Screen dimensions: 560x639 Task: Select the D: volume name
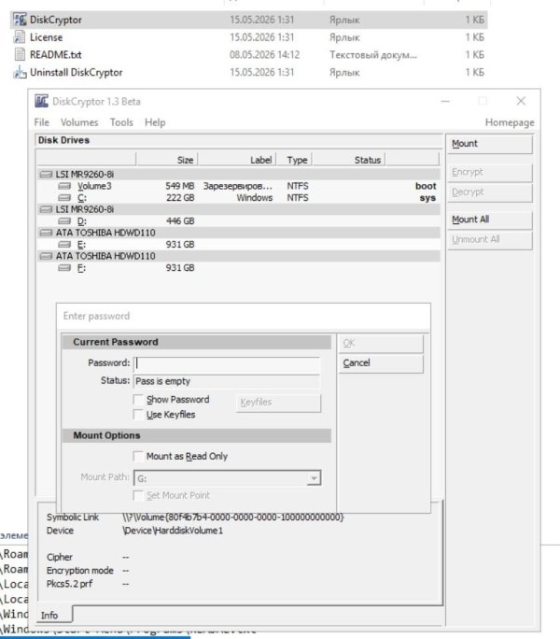coord(82,221)
